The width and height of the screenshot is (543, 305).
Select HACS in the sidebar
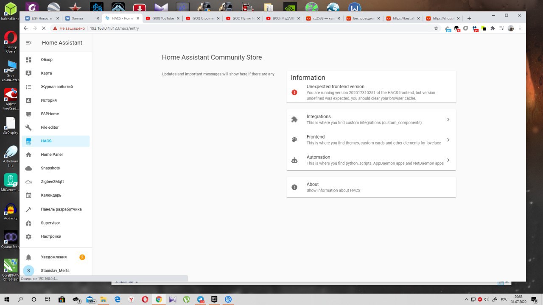coord(56,141)
